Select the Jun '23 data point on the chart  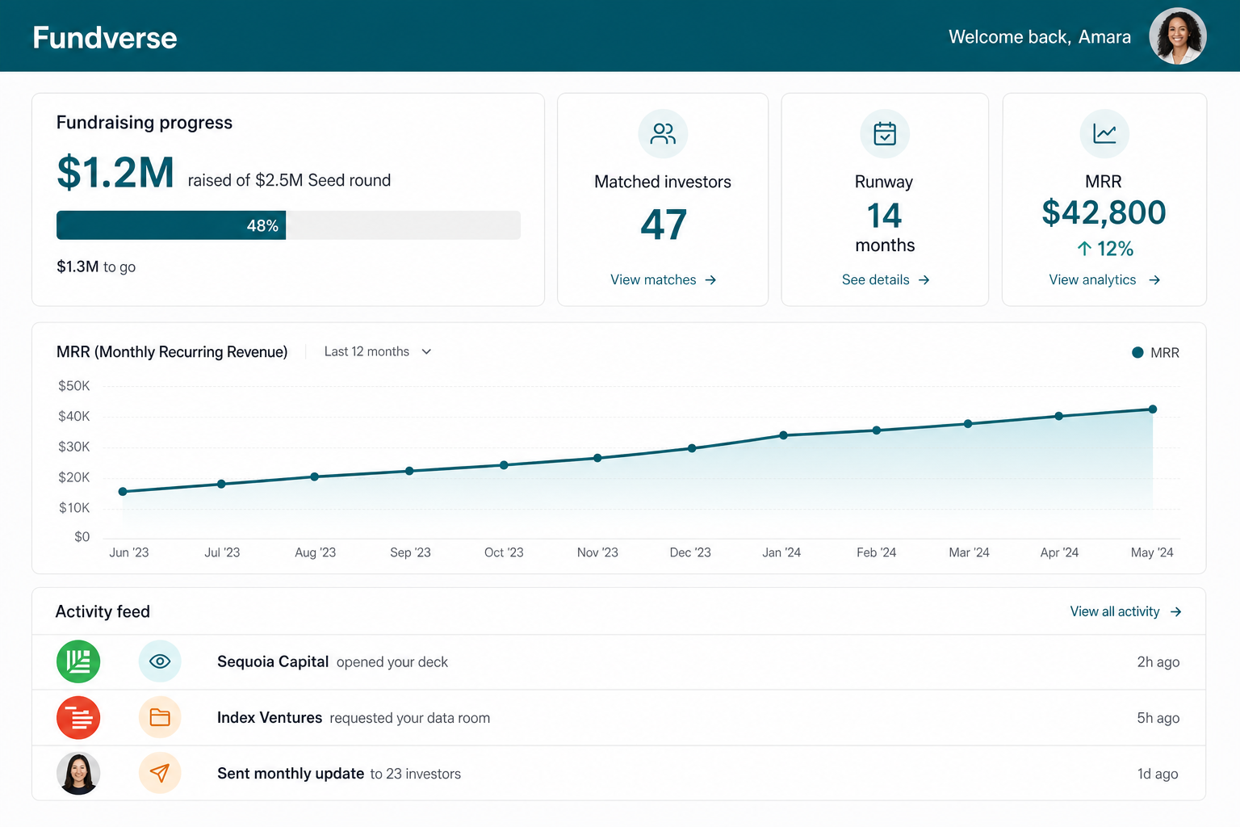pyautogui.click(x=123, y=492)
